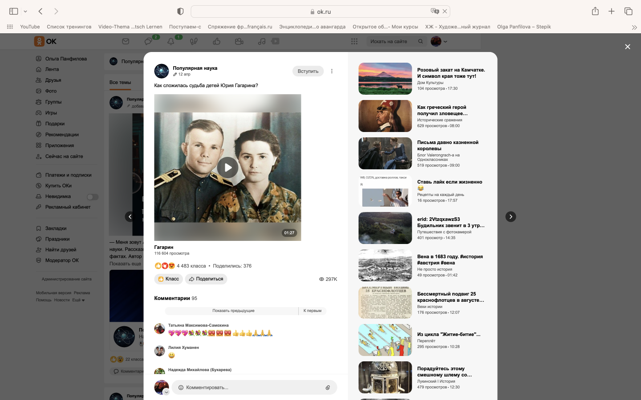Expand the Ещё footer menu
The width and height of the screenshot is (641, 400).
coord(78,300)
